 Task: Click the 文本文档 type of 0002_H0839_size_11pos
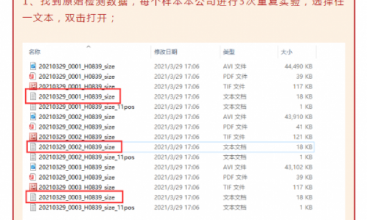[234, 157]
